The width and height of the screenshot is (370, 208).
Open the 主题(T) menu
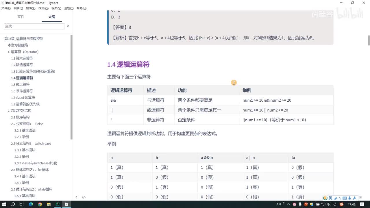[69, 8]
